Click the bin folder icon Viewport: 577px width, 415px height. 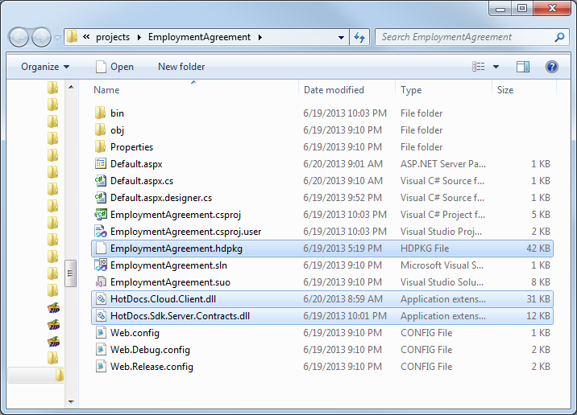point(100,113)
